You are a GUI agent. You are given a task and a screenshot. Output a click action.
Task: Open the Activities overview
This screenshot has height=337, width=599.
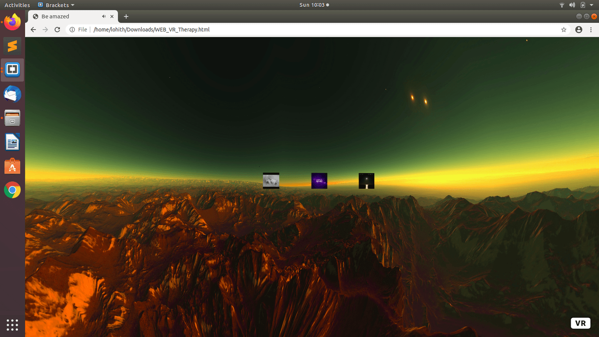click(x=17, y=5)
